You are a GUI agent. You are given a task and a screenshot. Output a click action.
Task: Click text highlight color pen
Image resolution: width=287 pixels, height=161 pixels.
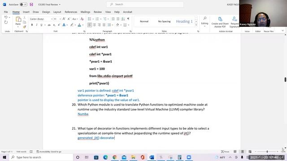[72, 25]
